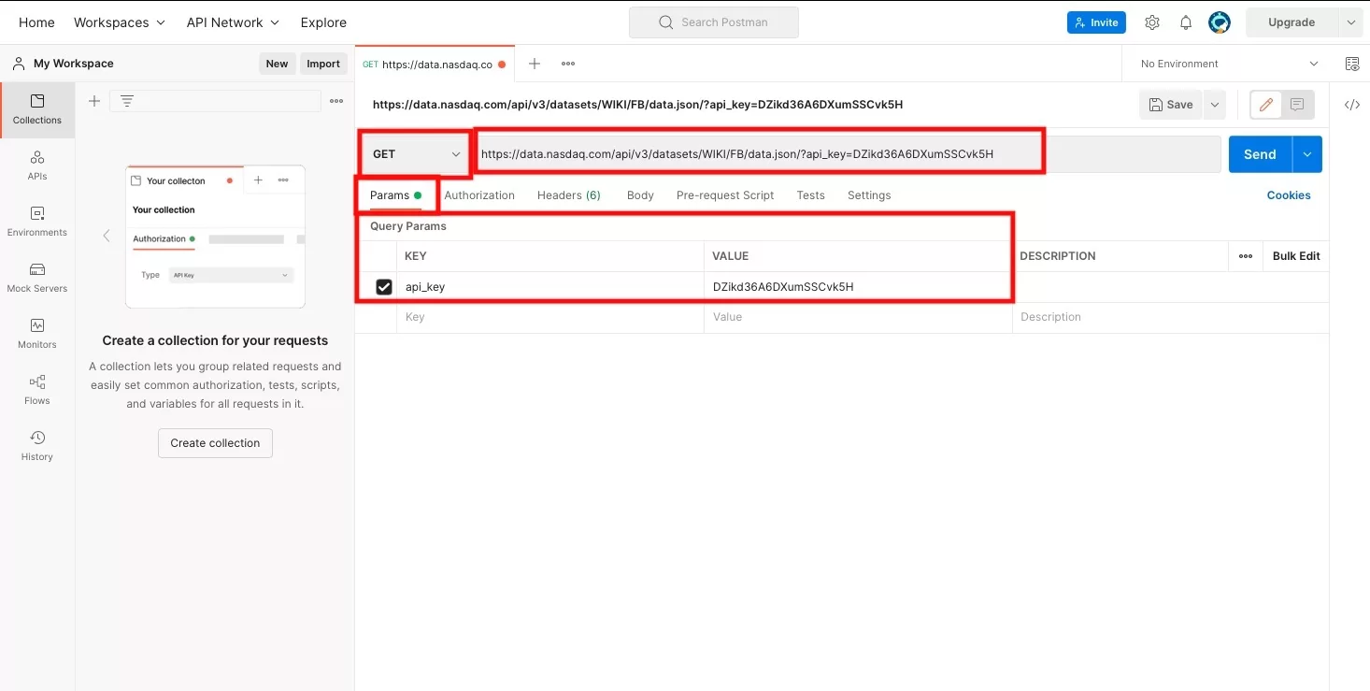Screen dimensions: 1370x691
Task: Open the Flows sidebar panel
Action: pos(37,390)
